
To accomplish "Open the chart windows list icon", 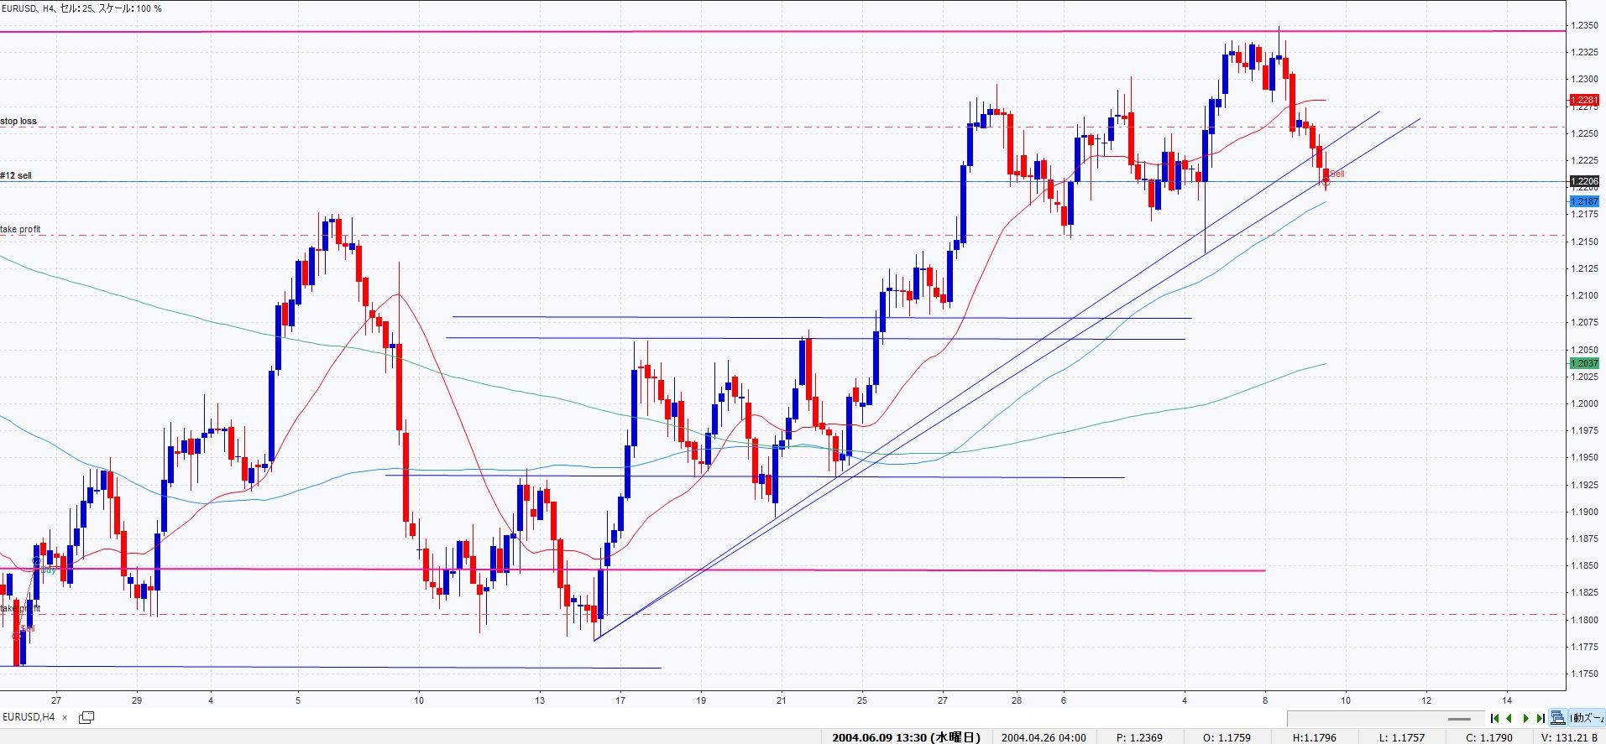I will click(x=86, y=717).
